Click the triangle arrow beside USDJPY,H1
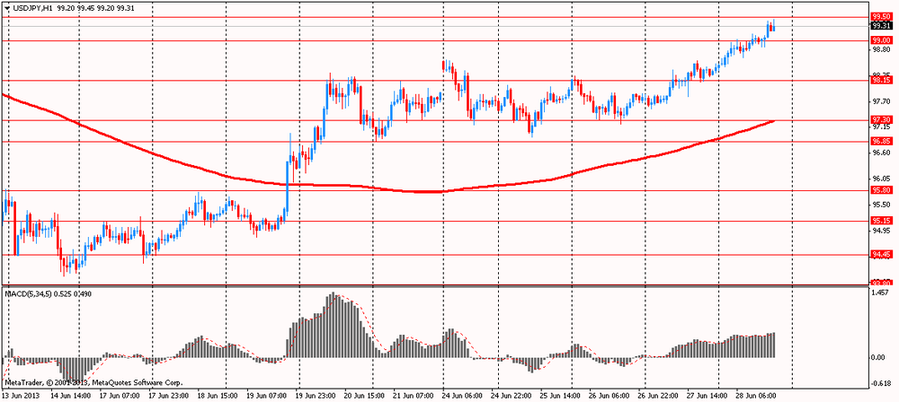899x402 pixels. point(6,9)
